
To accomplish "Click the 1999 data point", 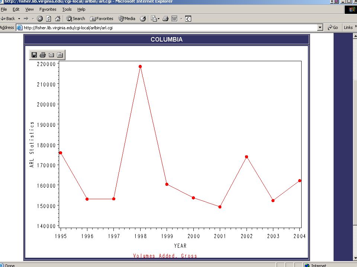I will click(x=167, y=184).
